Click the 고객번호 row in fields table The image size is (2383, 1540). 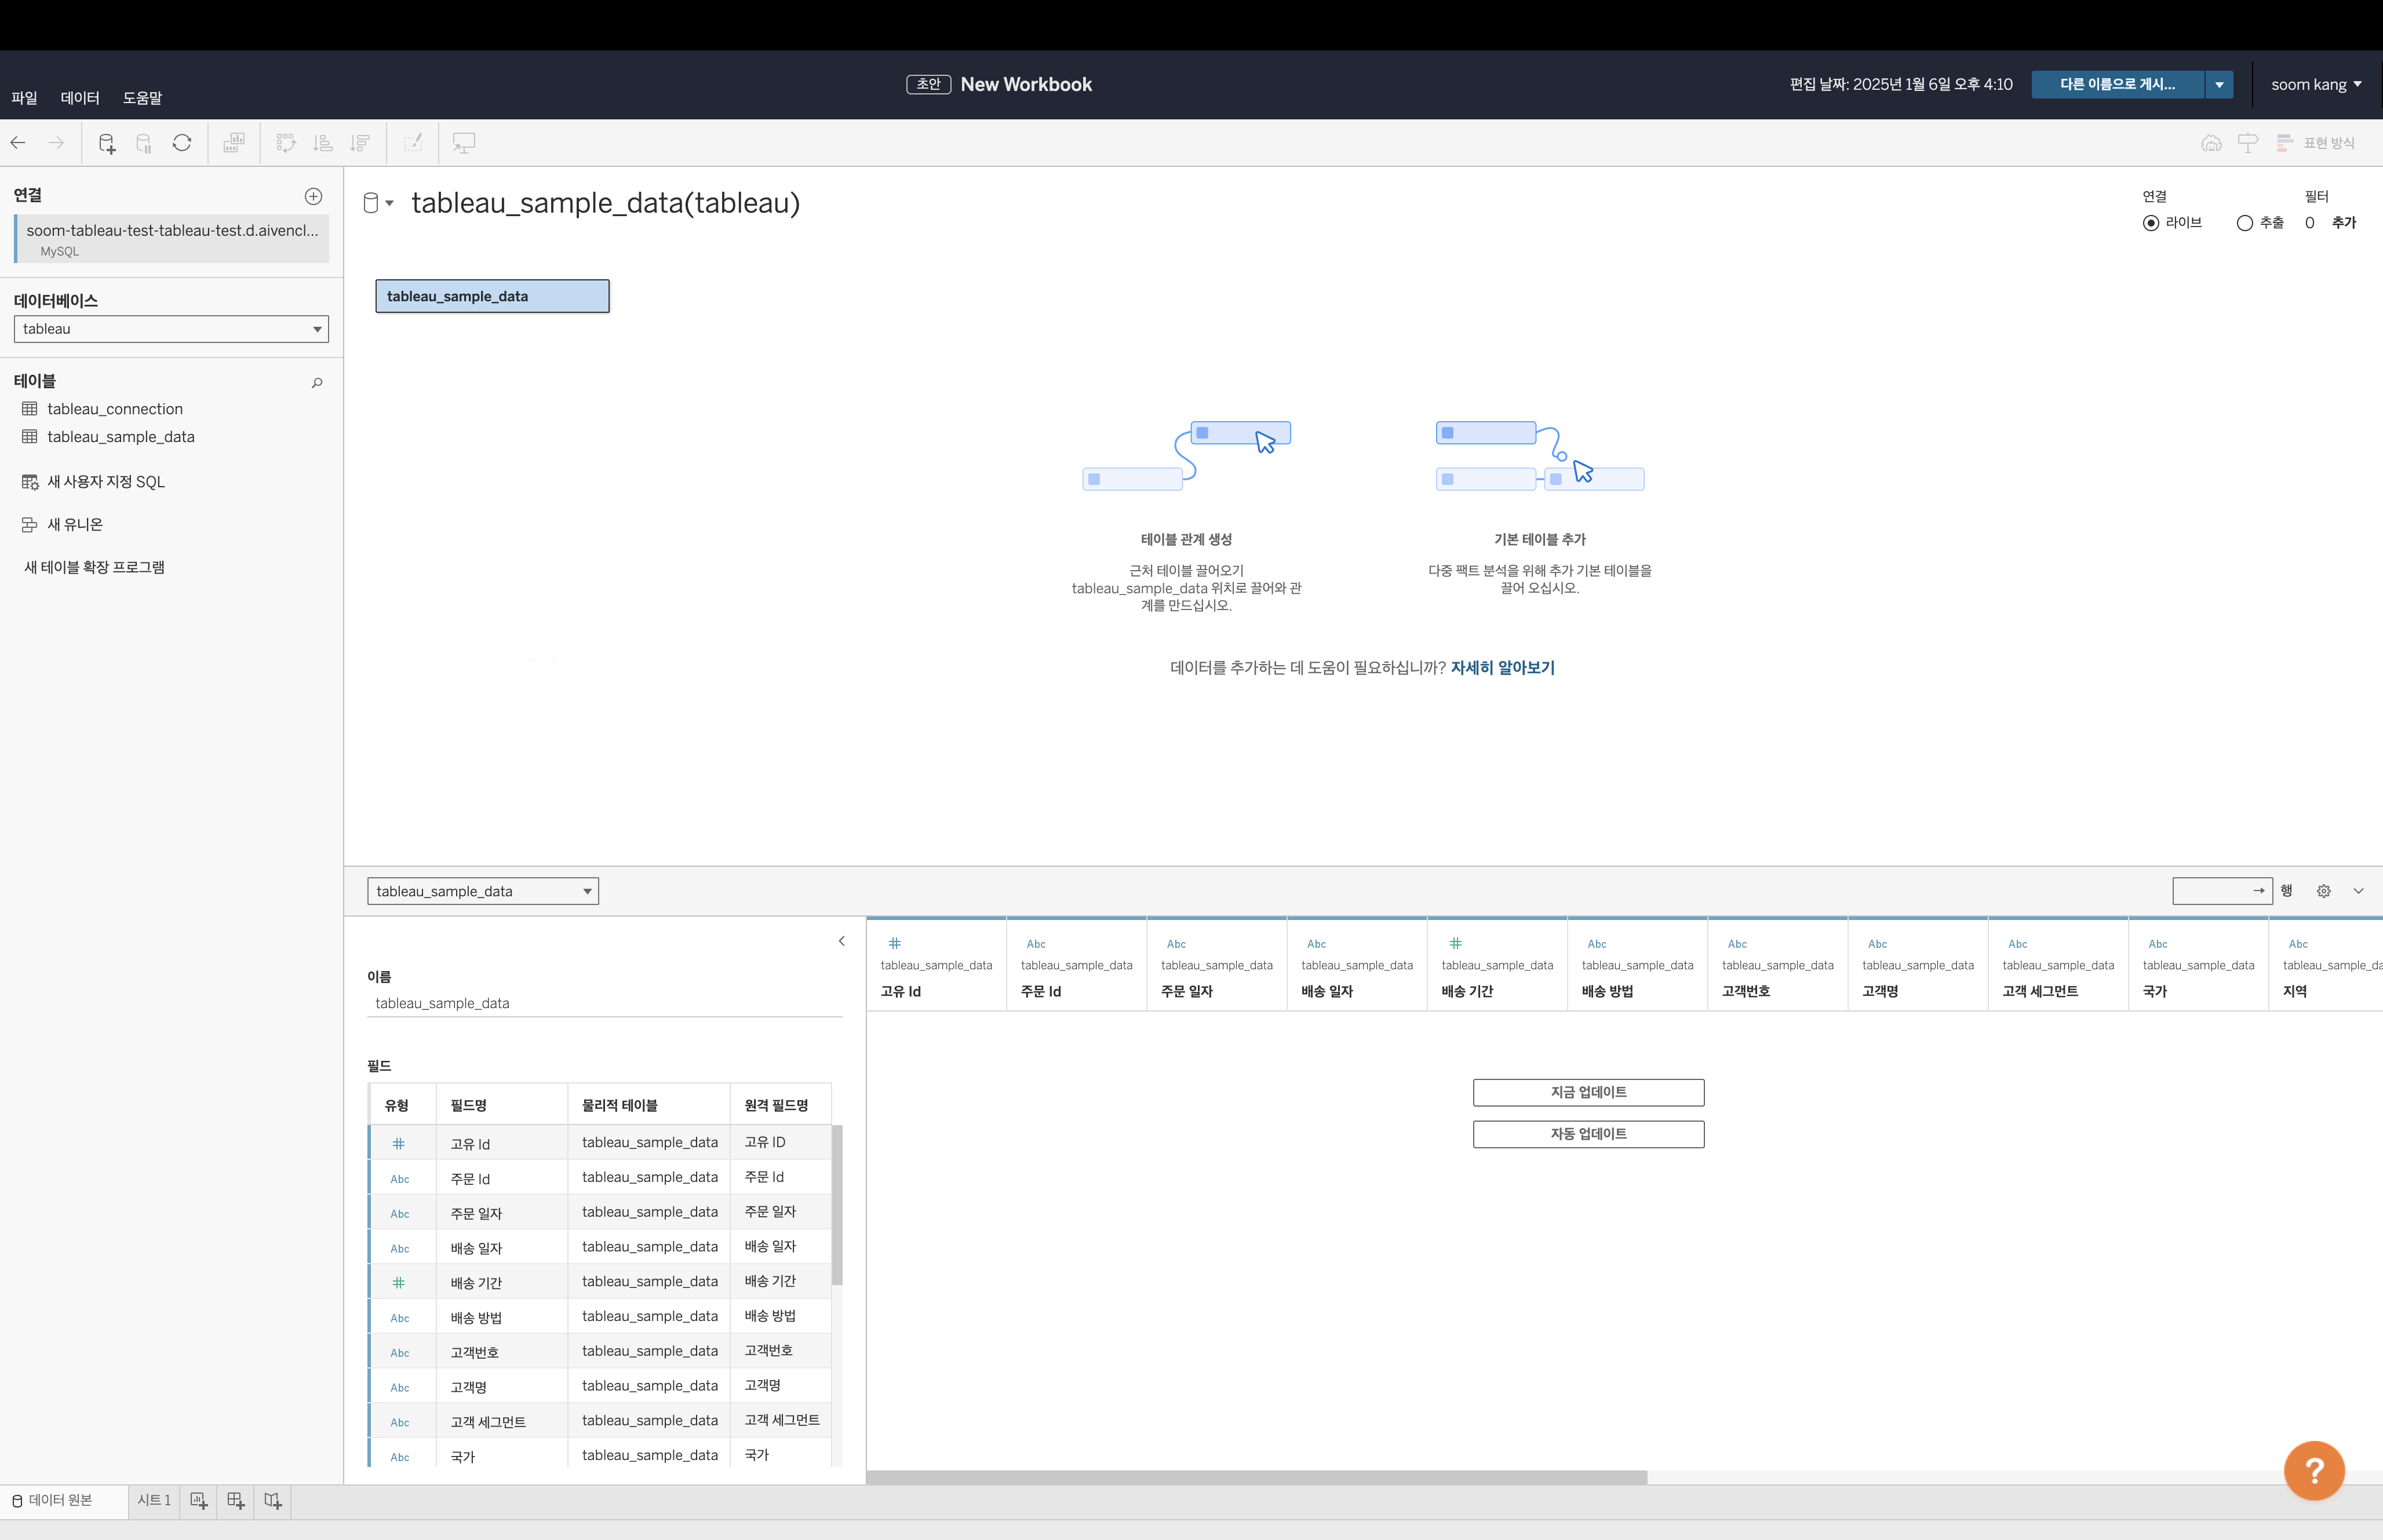coord(600,1351)
